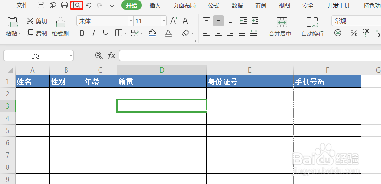Screen dimensions: 381x184
Task: Click the Redo arrow
Action: coord(99,5)
